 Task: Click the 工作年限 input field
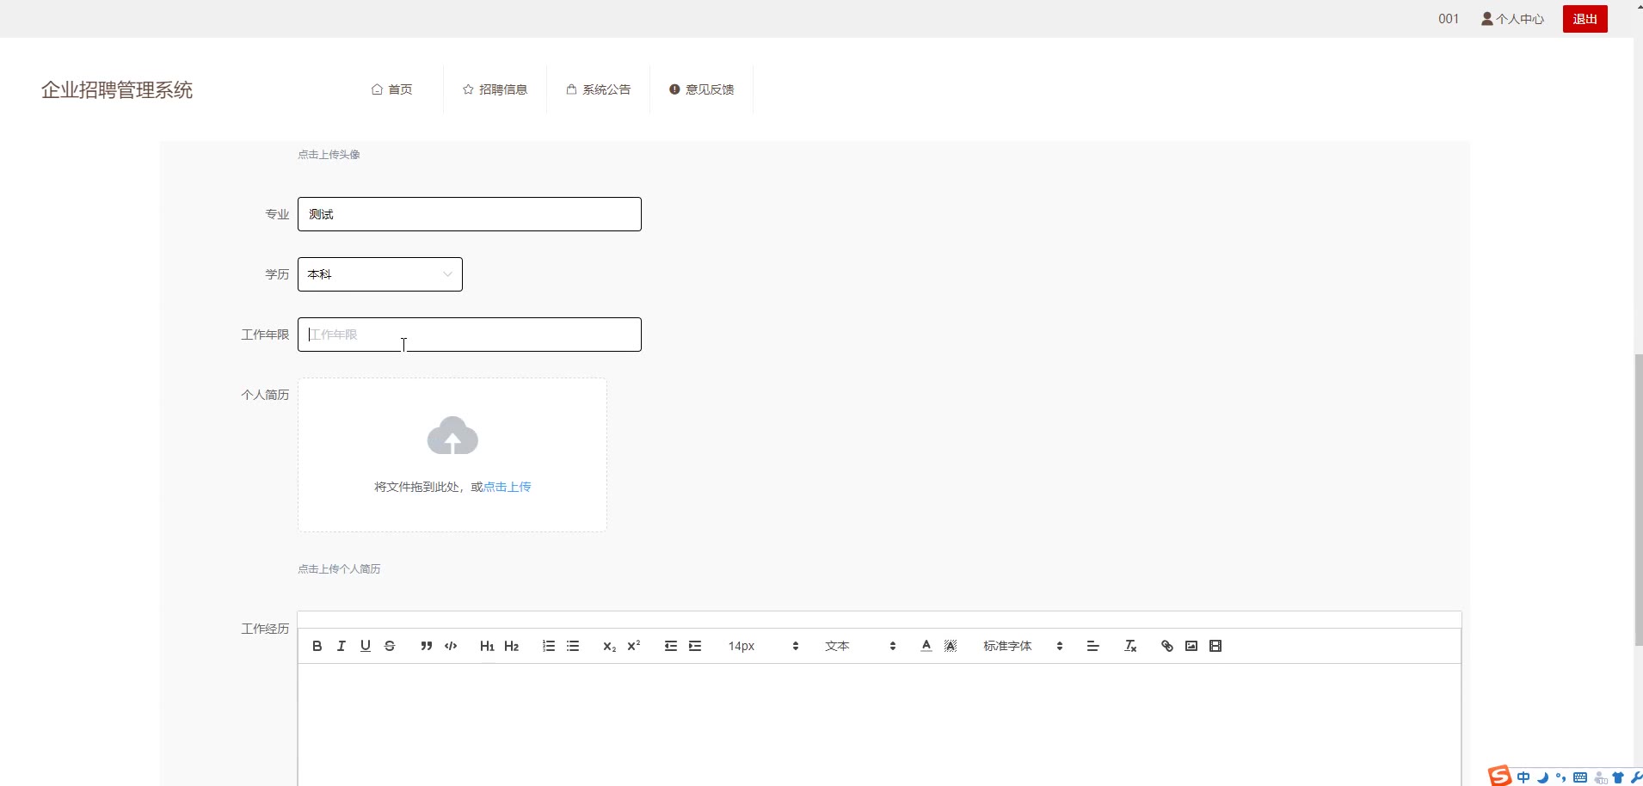470,335
